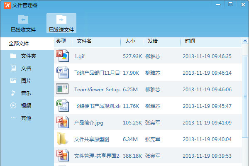Screen dimensions: 249x166
Task: Click the 文件管理器 app logo icon
Action: (x=7, y=5)
